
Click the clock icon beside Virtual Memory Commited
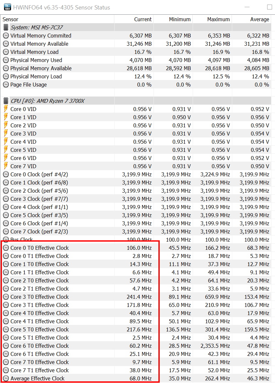[x=6, y=36]
